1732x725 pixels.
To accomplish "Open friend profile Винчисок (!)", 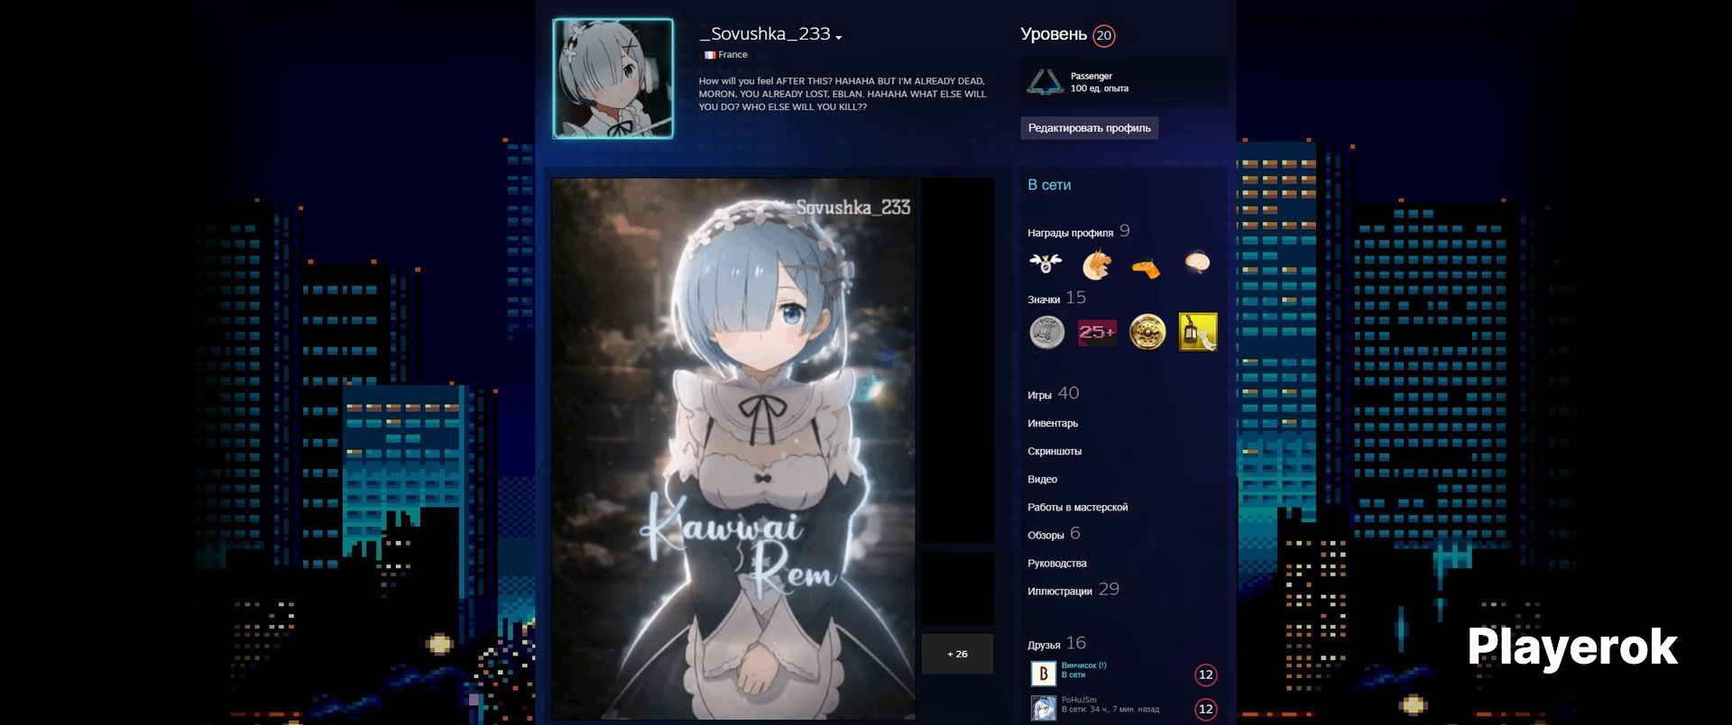I will pyautogui.click(x=1083, y=665).
